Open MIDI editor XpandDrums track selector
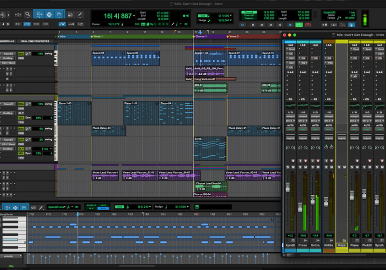 click(57, 207)
